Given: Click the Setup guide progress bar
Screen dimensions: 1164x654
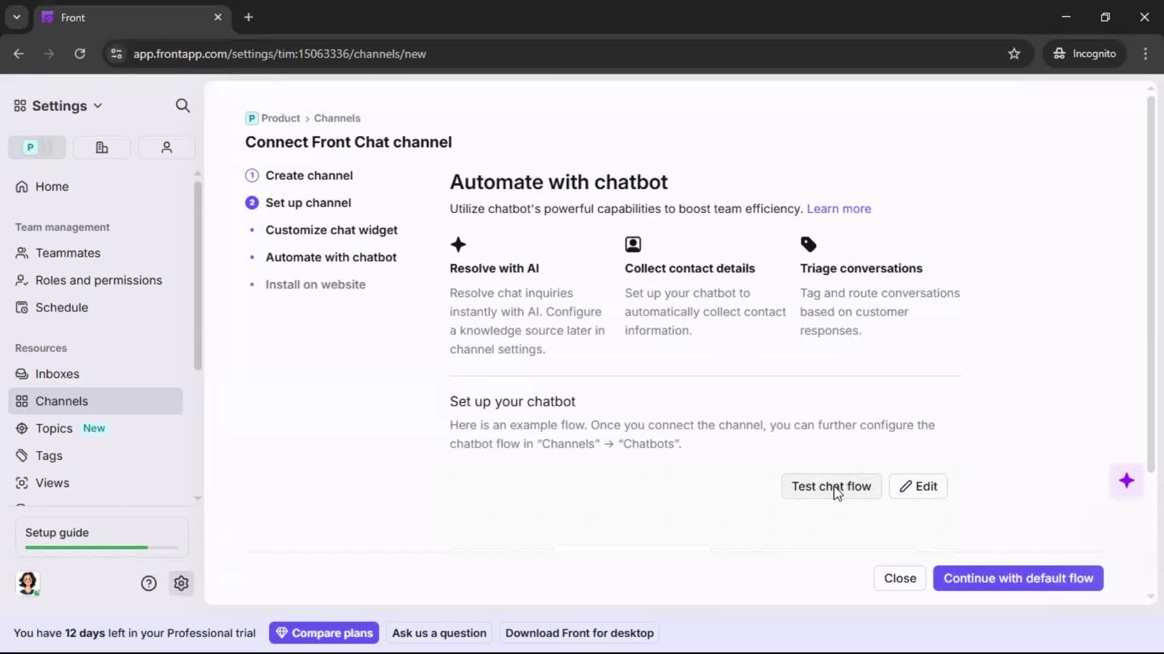Looking at the screenshot, I should [102, 547].
